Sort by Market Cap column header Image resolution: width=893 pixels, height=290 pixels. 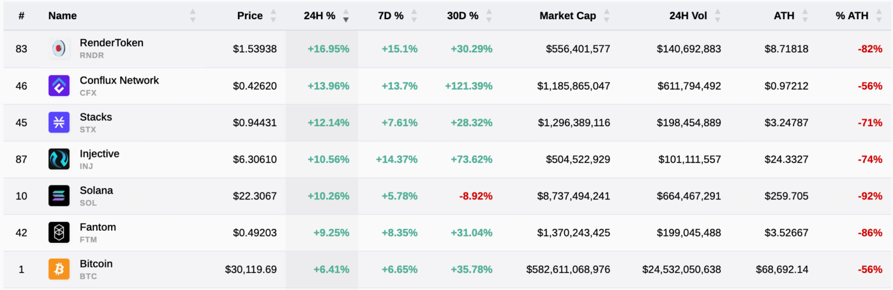[567, 16]
